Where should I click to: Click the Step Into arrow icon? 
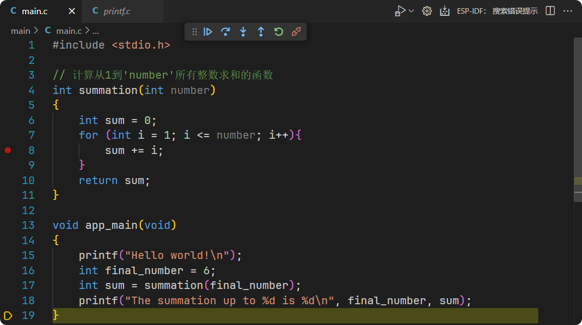(243, 32)
